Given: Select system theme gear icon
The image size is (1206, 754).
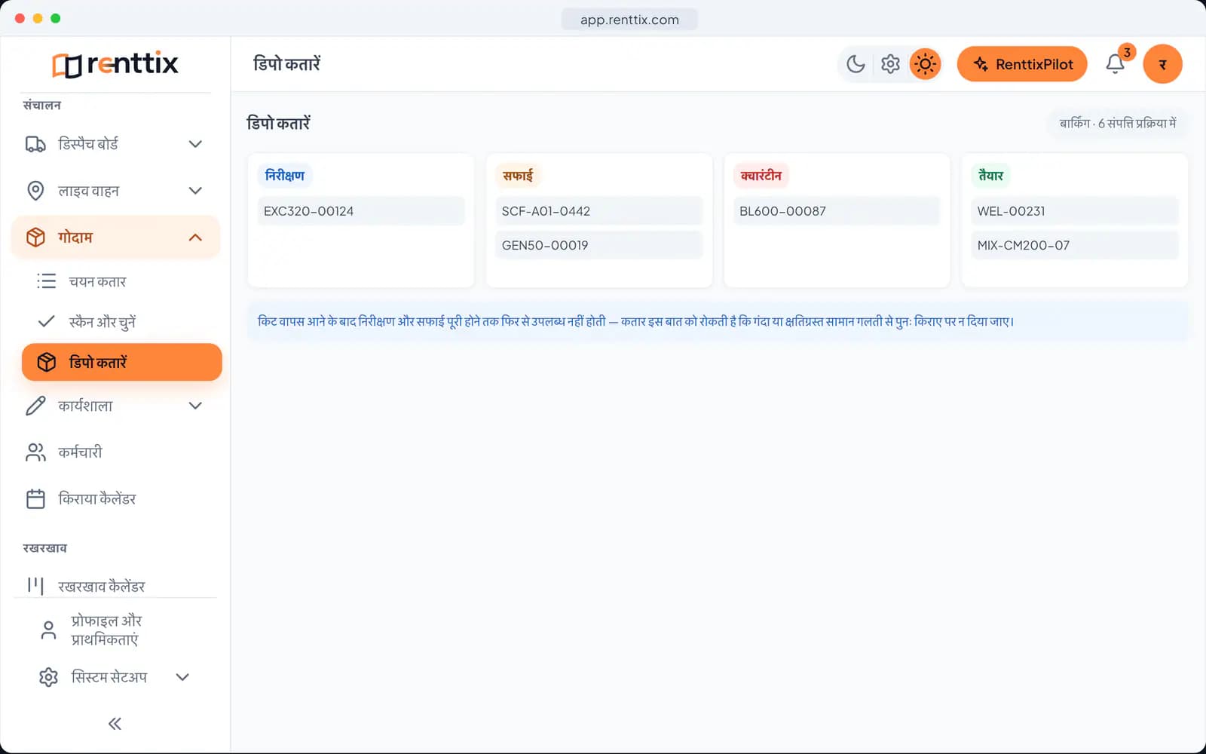Looking at the screenshot, I should (x=890, y=64).
